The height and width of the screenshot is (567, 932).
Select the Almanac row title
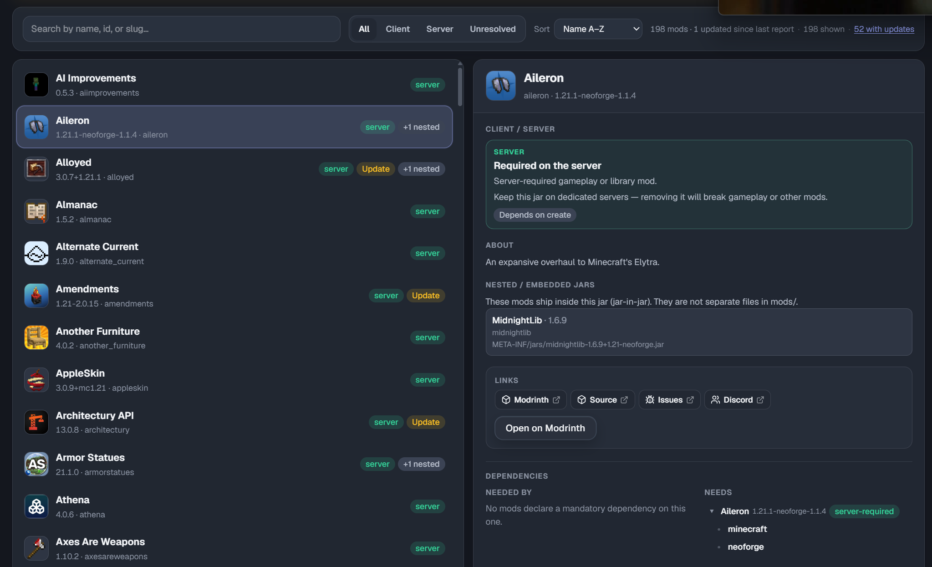[76, 205]
